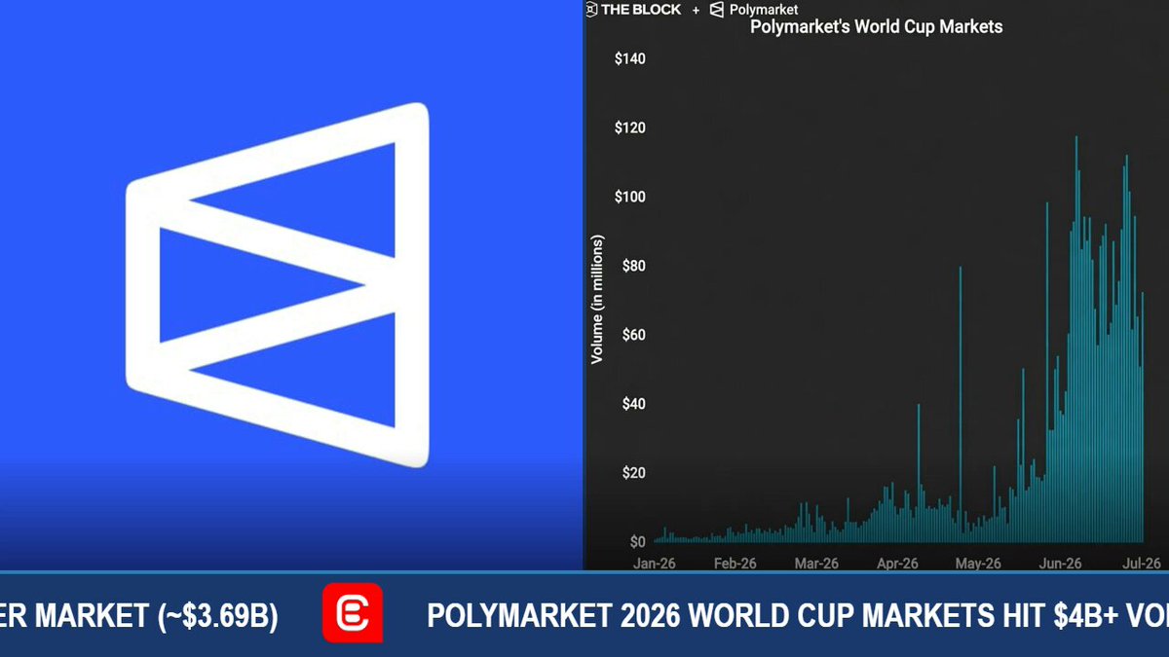Screen dimensions: 1169x657
Task: Click the Volume (in millions) axis title
Action: pyautogui.click(x=597, y=300)
